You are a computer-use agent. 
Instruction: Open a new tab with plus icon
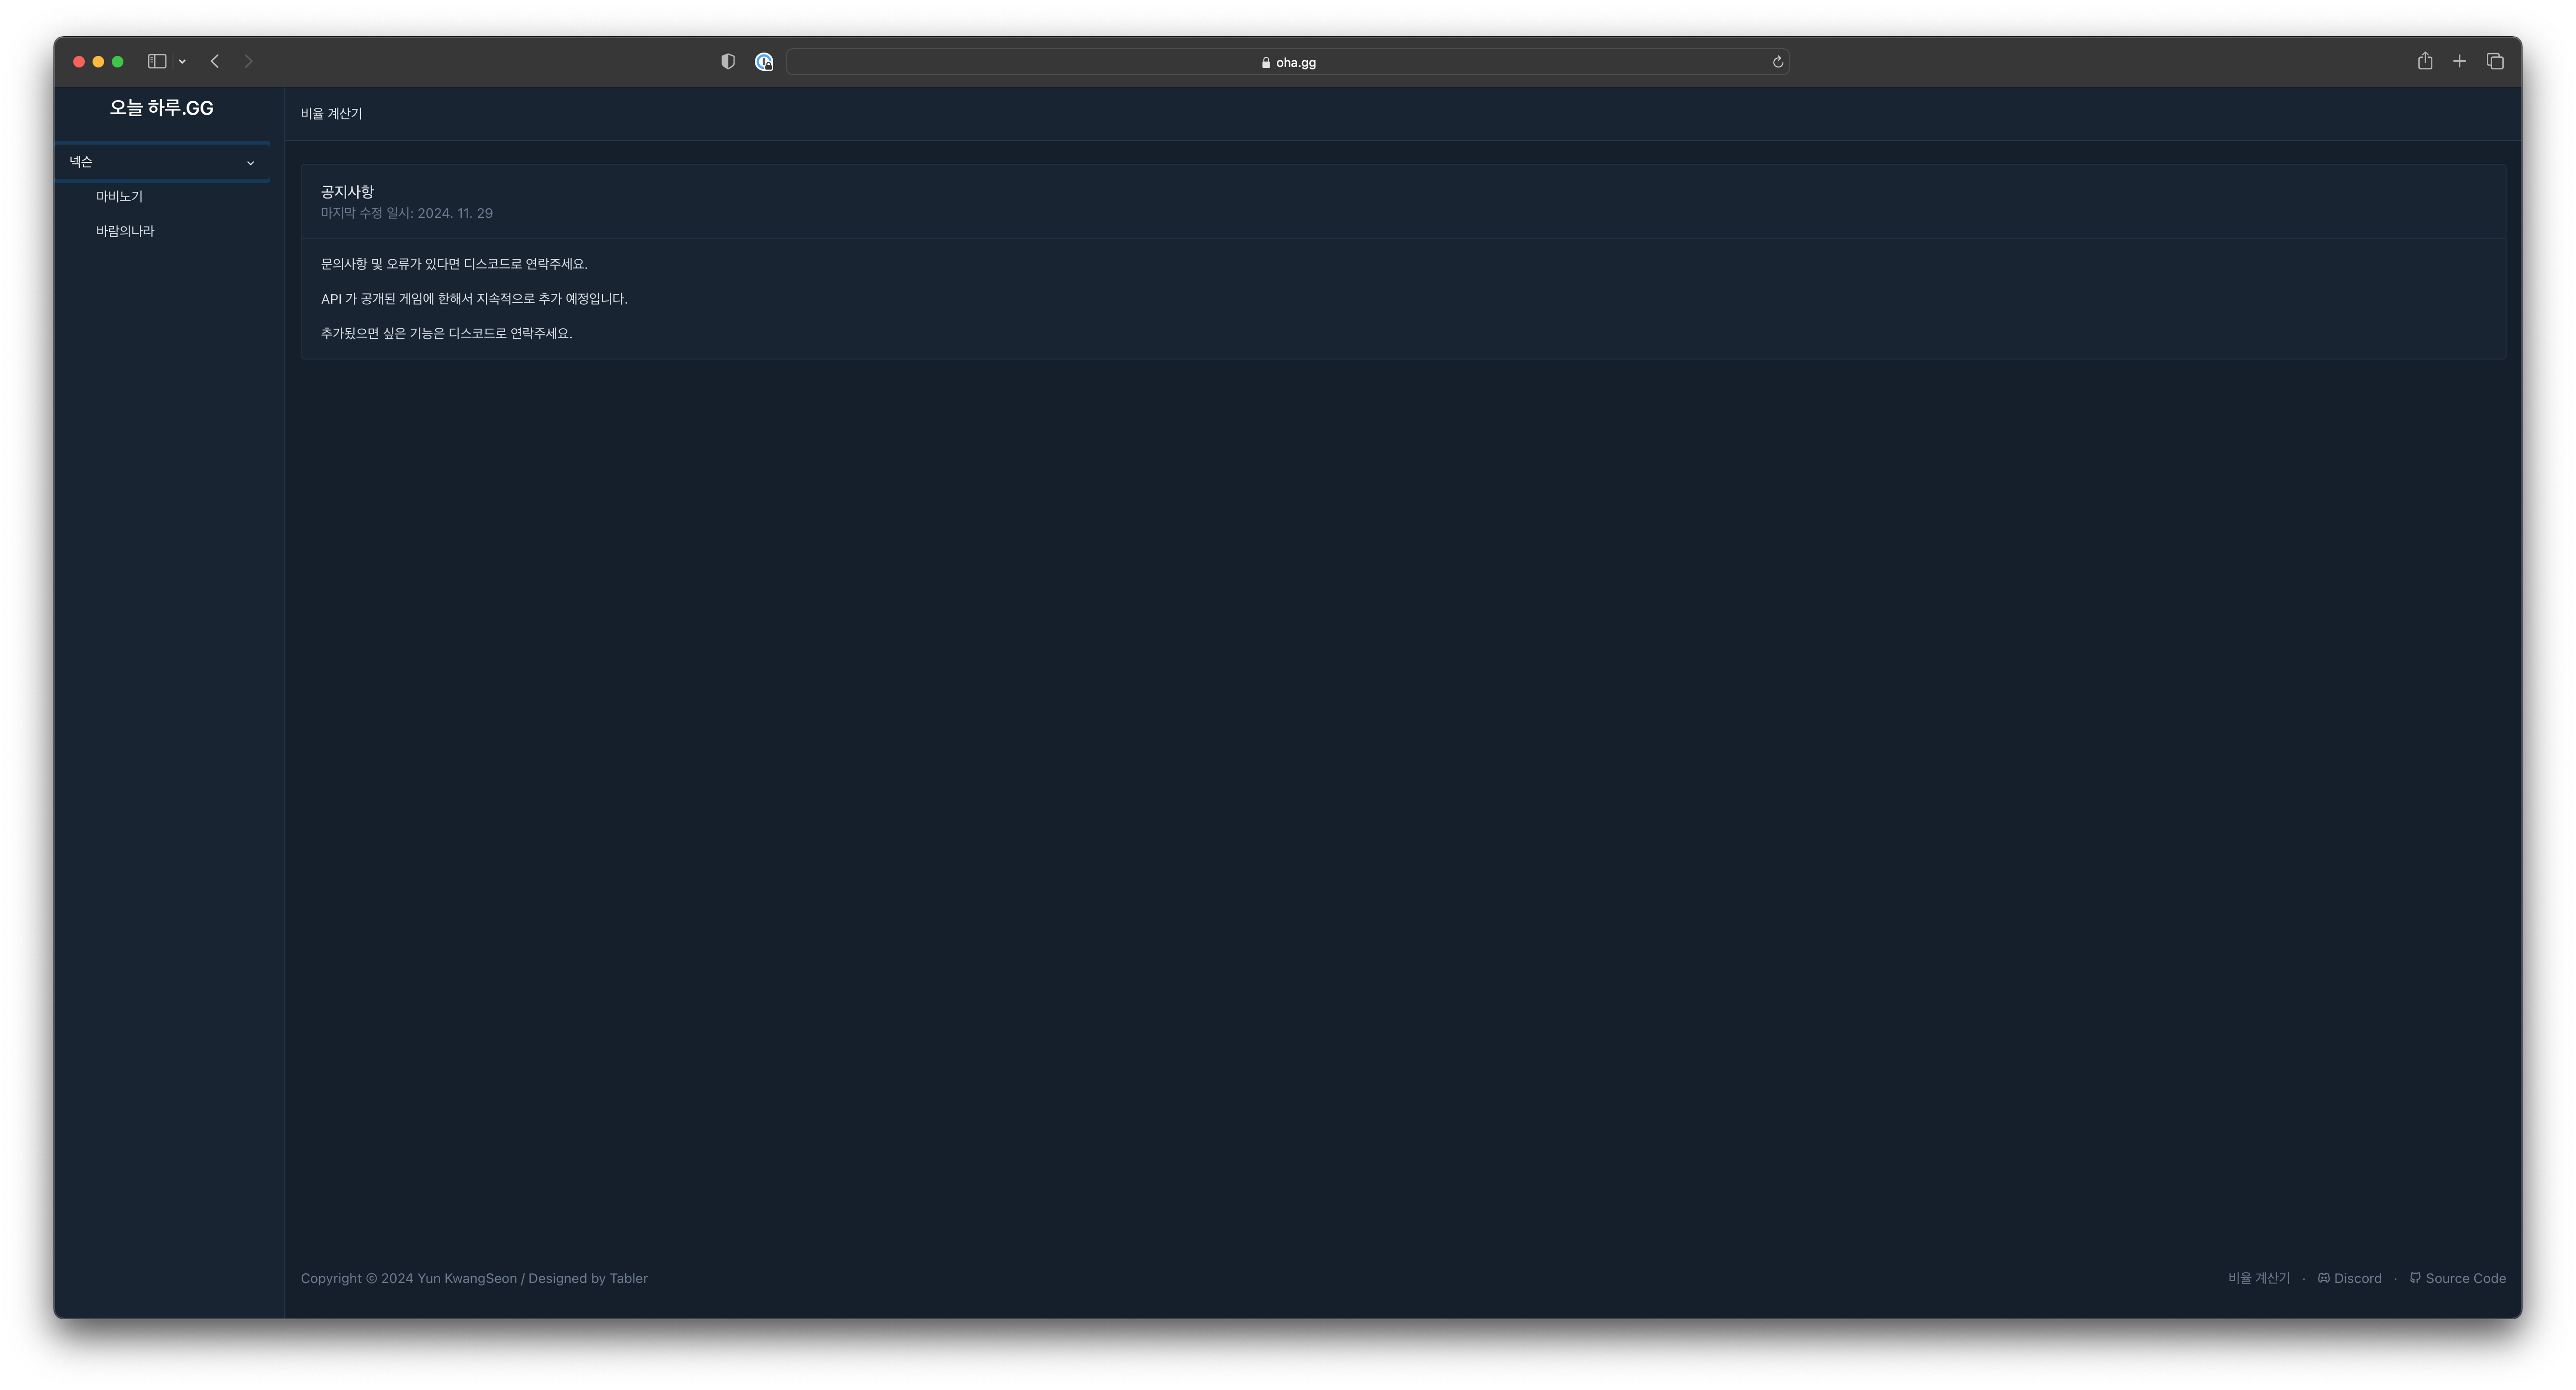click(x=2459, y=62)
